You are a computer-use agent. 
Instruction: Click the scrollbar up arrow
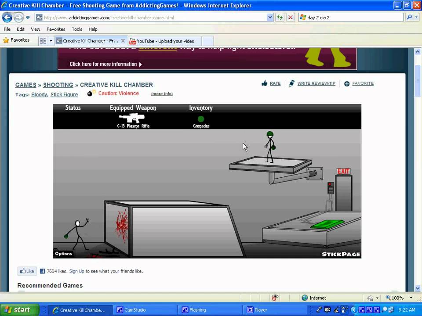point(418,51)
